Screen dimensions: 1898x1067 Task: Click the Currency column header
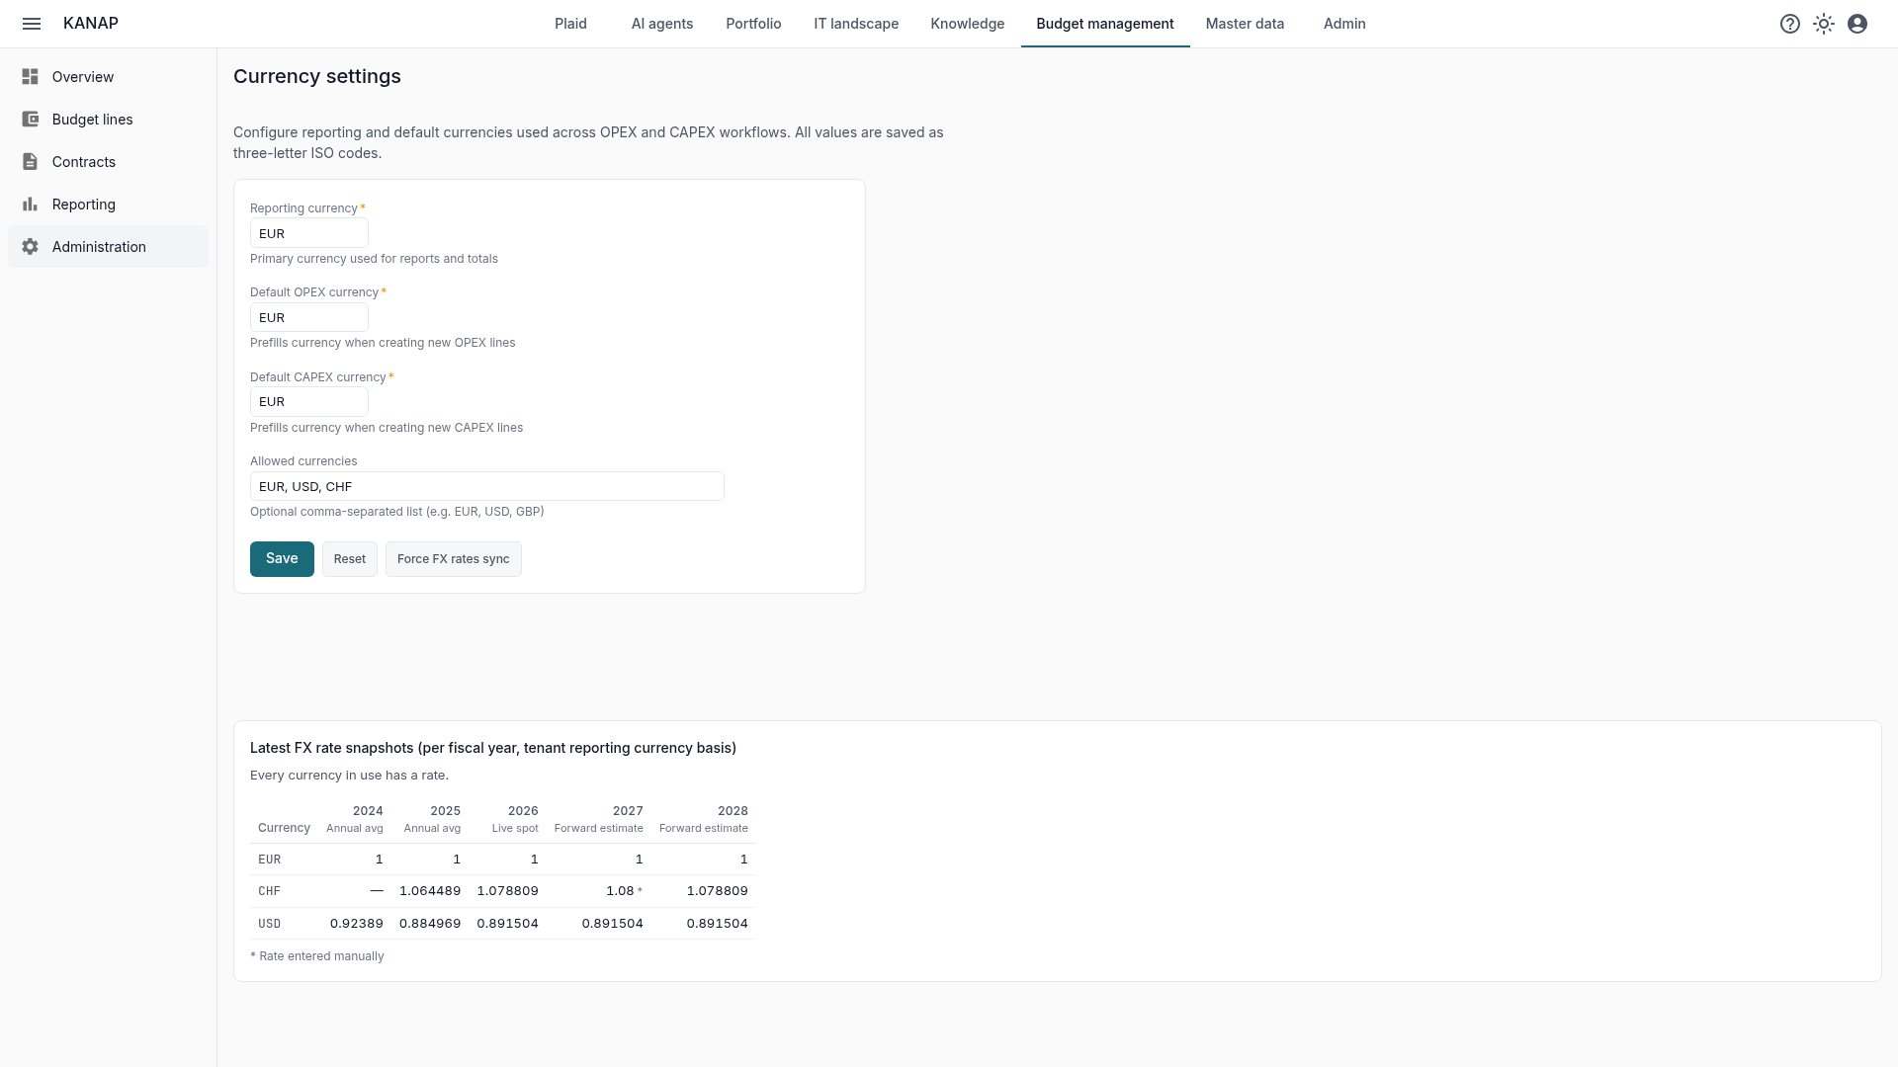pos(284,828)
